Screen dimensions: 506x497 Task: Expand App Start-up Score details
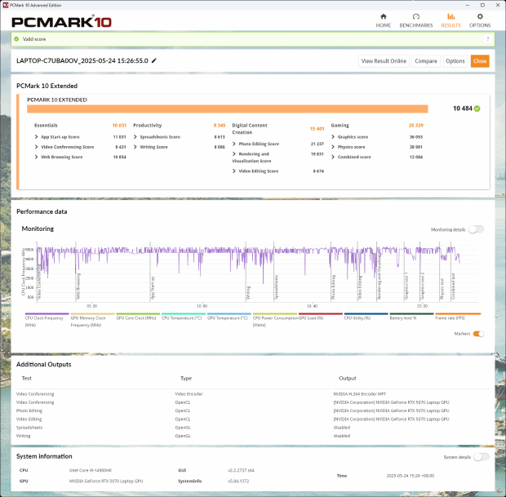tap(36, 137)
